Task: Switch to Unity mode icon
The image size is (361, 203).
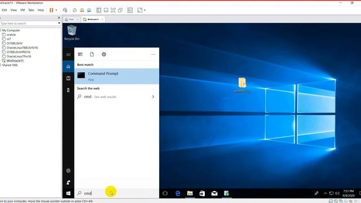Action: tap(120, 10)
